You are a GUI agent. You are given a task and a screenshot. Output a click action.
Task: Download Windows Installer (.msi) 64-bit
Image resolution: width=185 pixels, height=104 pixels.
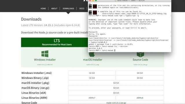pos(140,73)
